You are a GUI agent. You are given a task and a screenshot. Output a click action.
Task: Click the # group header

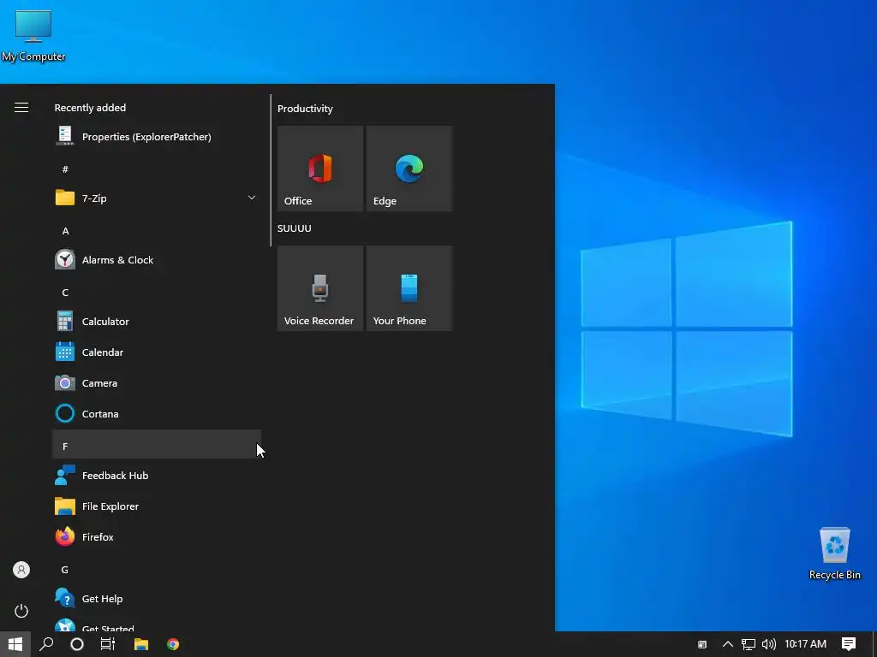click(x=157, y=169)
